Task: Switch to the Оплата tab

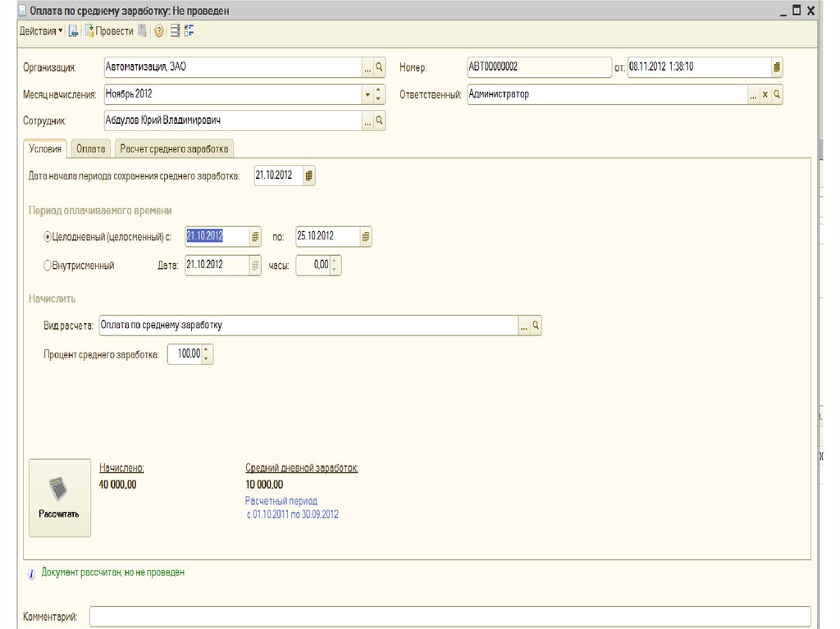Action: pyautogui.click(x=90, y=148)
